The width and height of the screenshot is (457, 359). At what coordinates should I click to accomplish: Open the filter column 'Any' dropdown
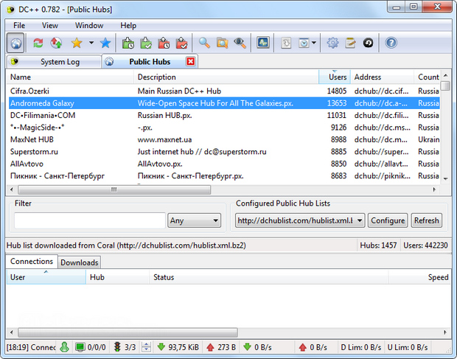click(x=194, y=220)
